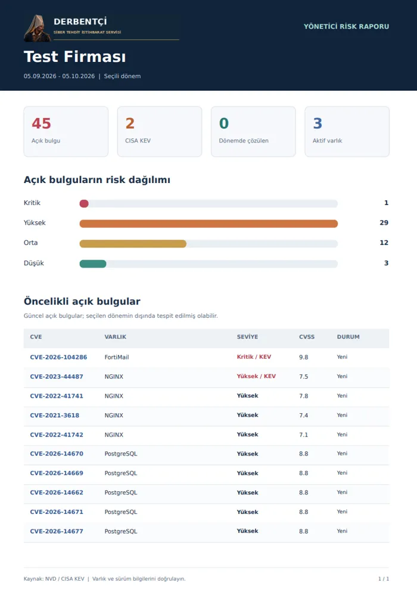Open the 45 Açık bulgu card
Screen dimensions: 417x601
tap(66, 131)
